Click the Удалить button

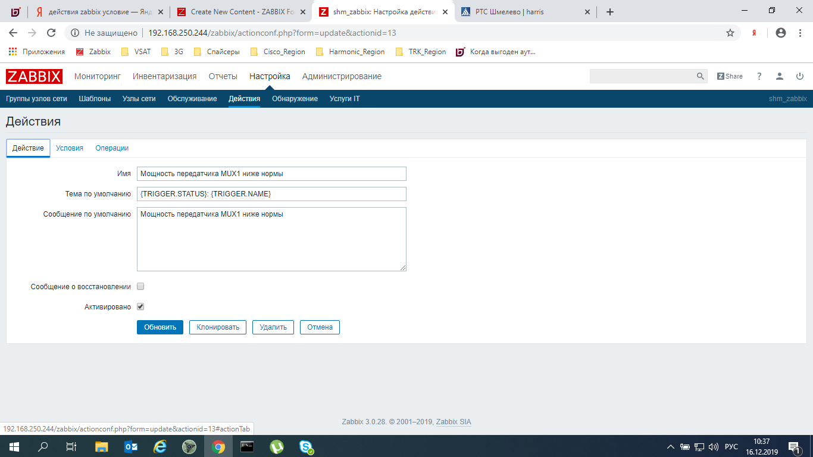pos(273,327)
